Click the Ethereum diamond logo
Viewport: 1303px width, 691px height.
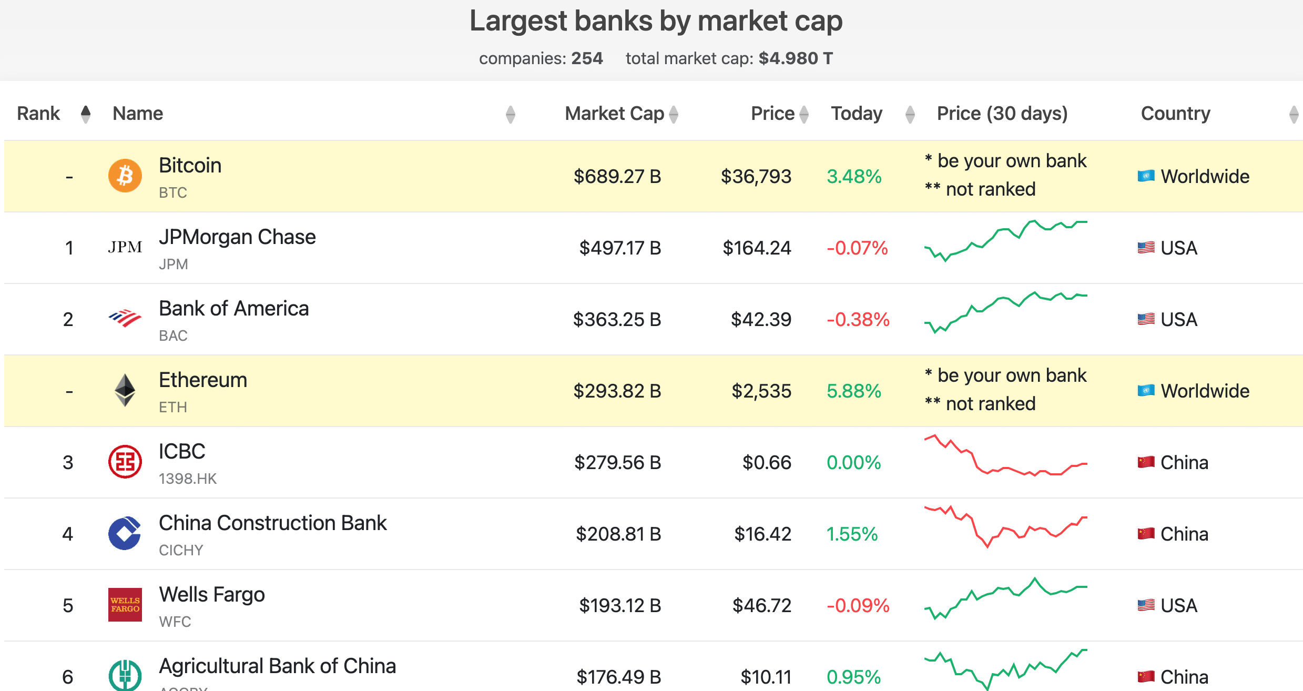coord(125,390)
